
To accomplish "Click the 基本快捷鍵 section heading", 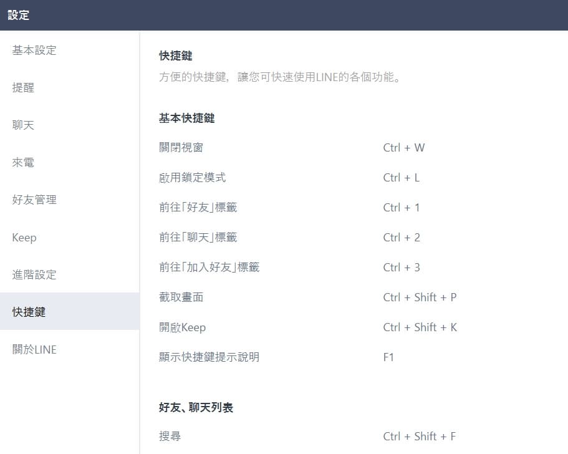I will pos(187,118).
